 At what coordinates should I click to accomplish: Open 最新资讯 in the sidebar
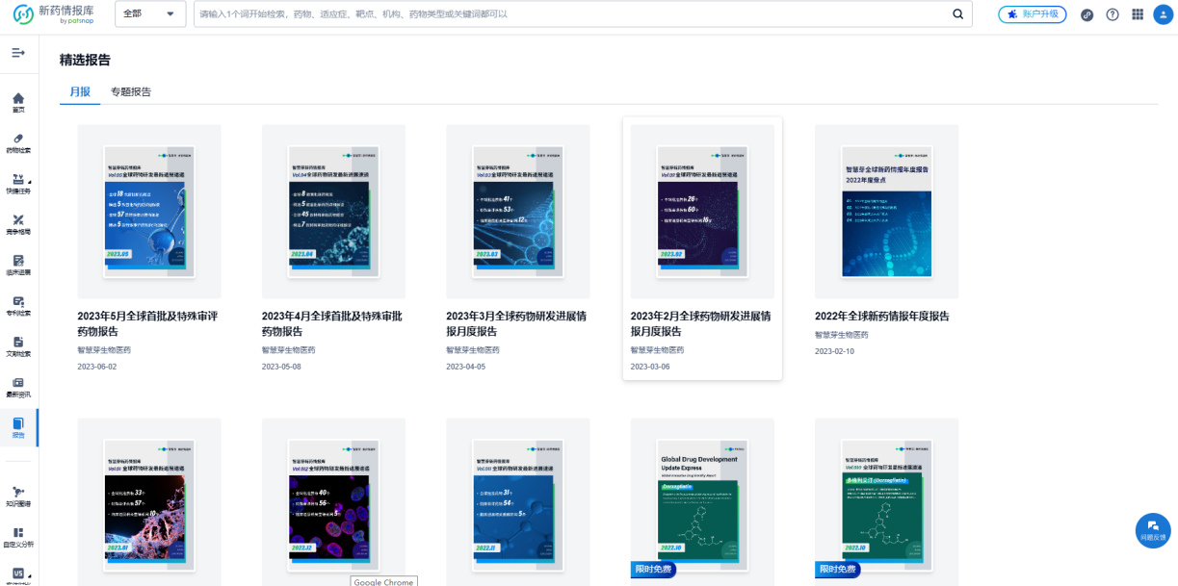[x=18, y=387]
